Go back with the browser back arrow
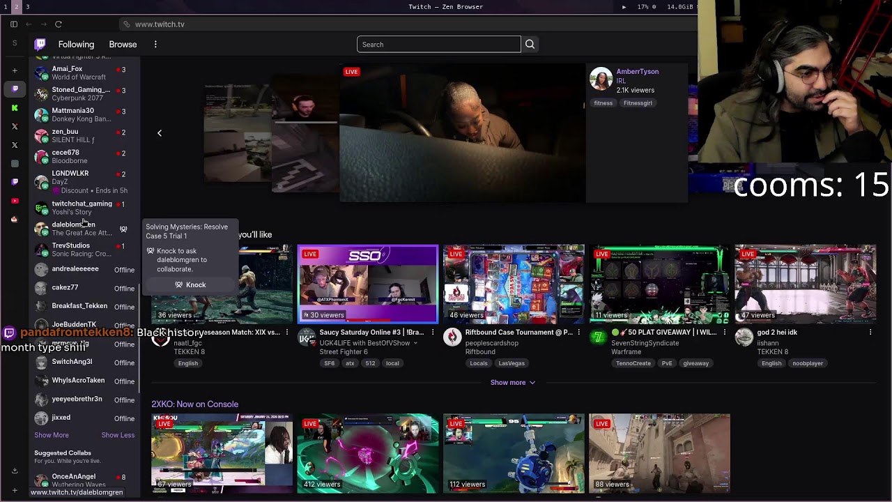The image size is (892, 502). click(x=29, y=24)
